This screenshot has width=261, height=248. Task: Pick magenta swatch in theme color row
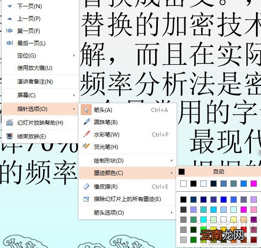click(254, 184)
